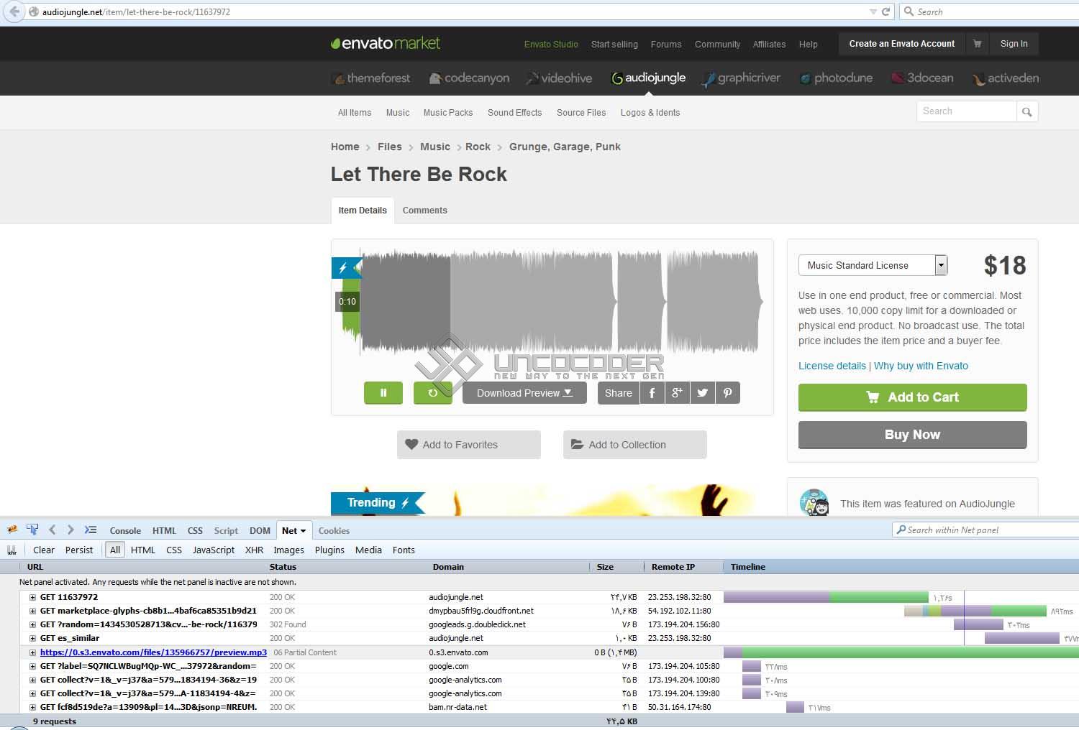
Task: Open the photodune marketplace
Action: 836,78
